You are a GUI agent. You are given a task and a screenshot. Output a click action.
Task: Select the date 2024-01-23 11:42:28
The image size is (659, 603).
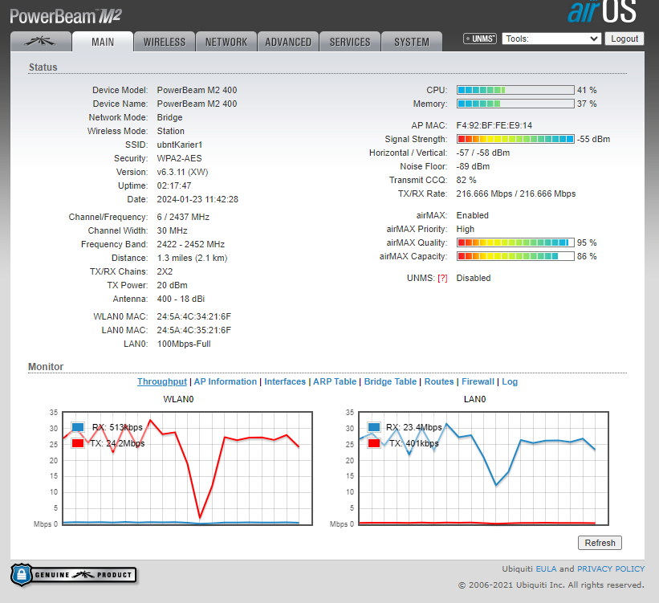[x=197, y=199]
